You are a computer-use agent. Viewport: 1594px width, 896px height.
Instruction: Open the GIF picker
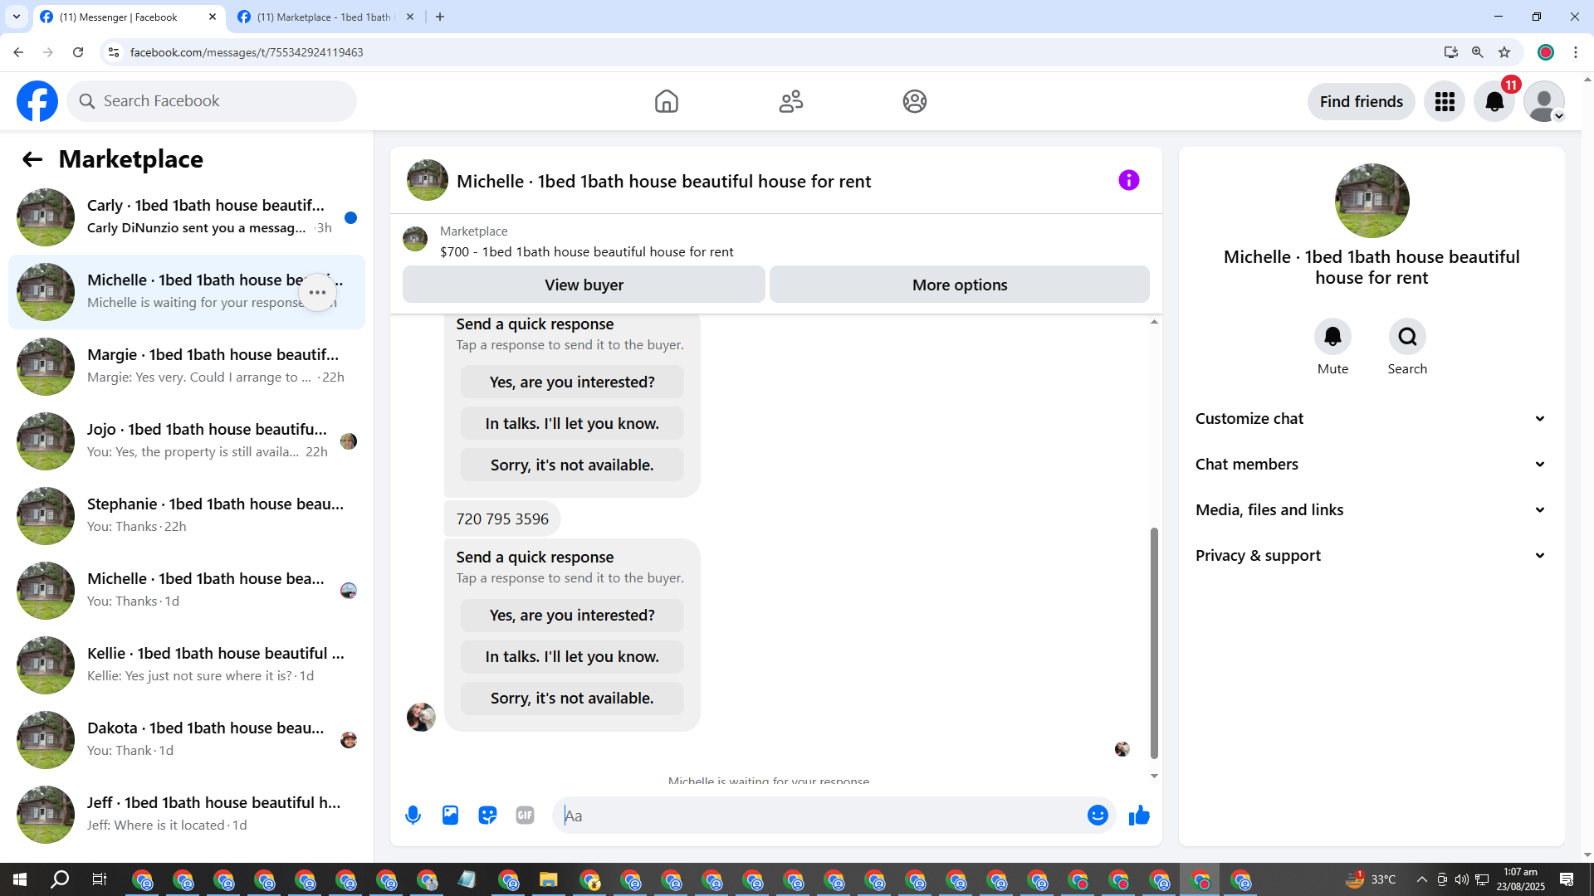coord(525,816)
